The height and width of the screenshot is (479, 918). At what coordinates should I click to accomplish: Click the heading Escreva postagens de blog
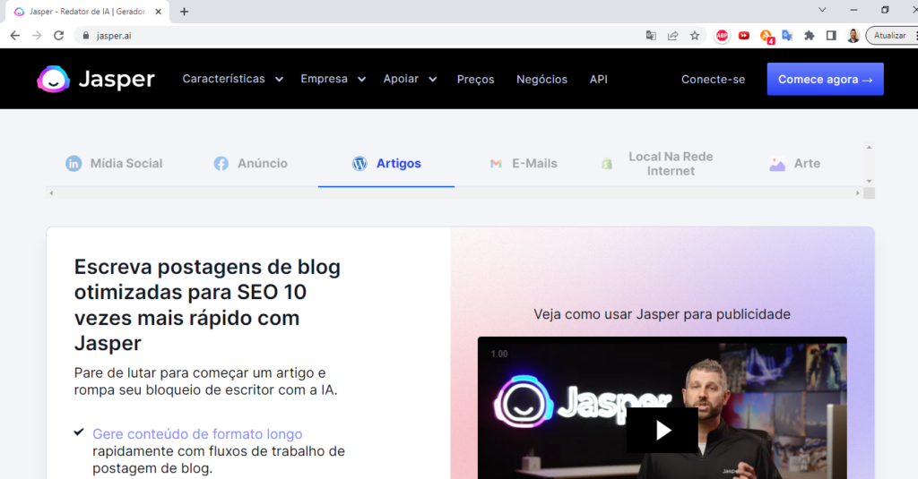(x=207, y=304)
